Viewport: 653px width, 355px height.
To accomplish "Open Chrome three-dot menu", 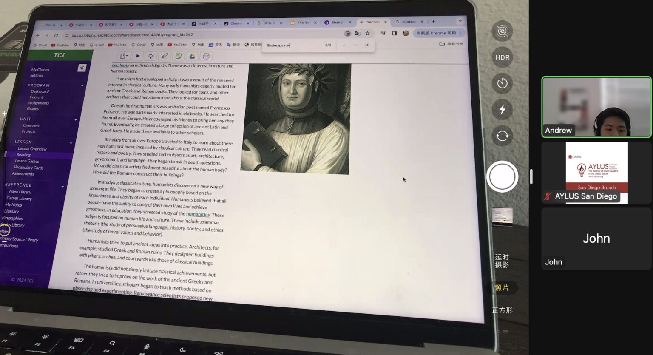I will point(460,33).
